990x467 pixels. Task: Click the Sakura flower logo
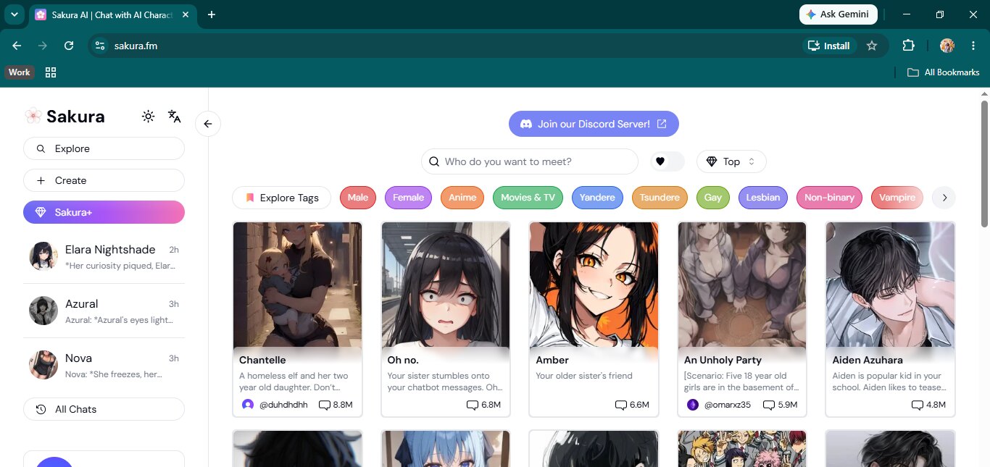point(33,116)
